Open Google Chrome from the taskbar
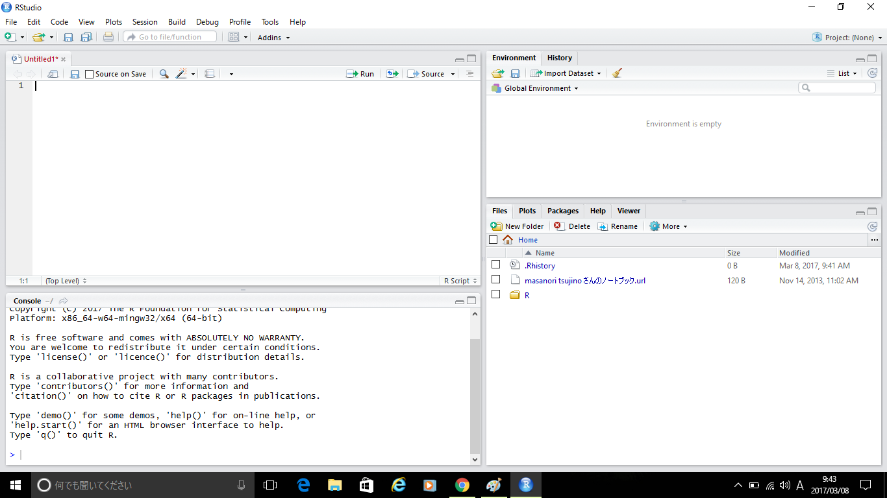The height and width of the screenshot is (498, 887). pyautogui.click(x=462, y=485)
